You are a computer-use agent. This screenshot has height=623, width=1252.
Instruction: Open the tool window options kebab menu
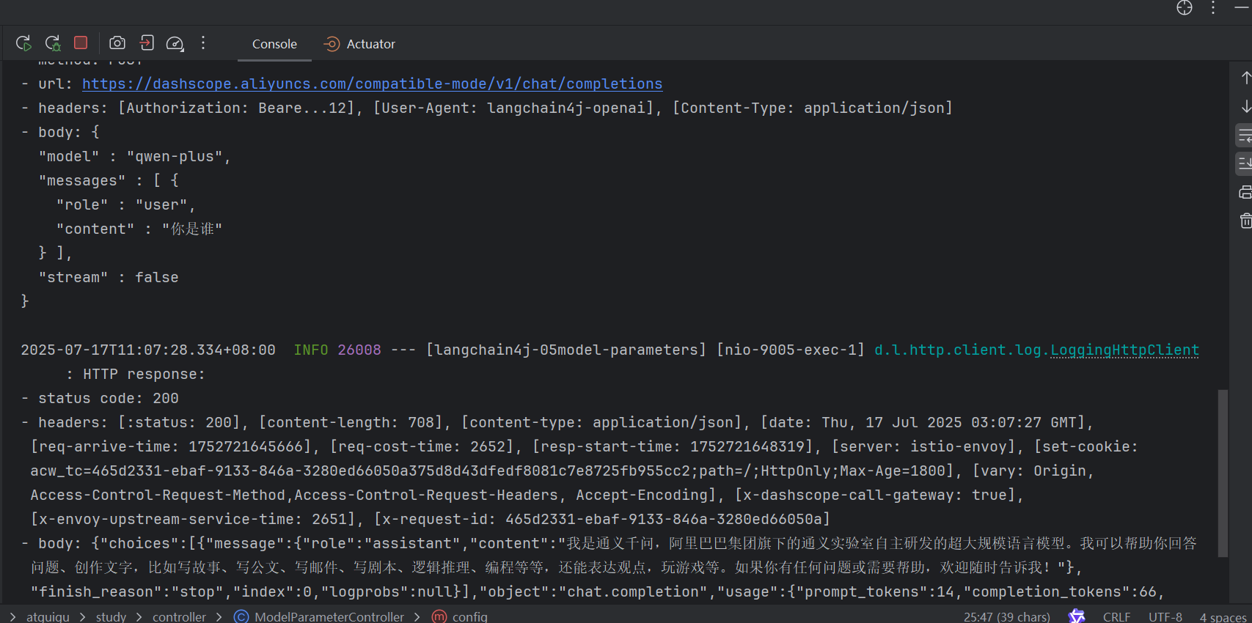click(x=1213, y=8)
